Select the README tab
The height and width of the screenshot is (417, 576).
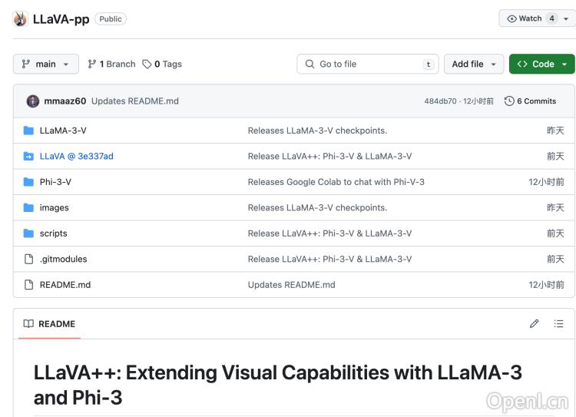pos(50,324)
